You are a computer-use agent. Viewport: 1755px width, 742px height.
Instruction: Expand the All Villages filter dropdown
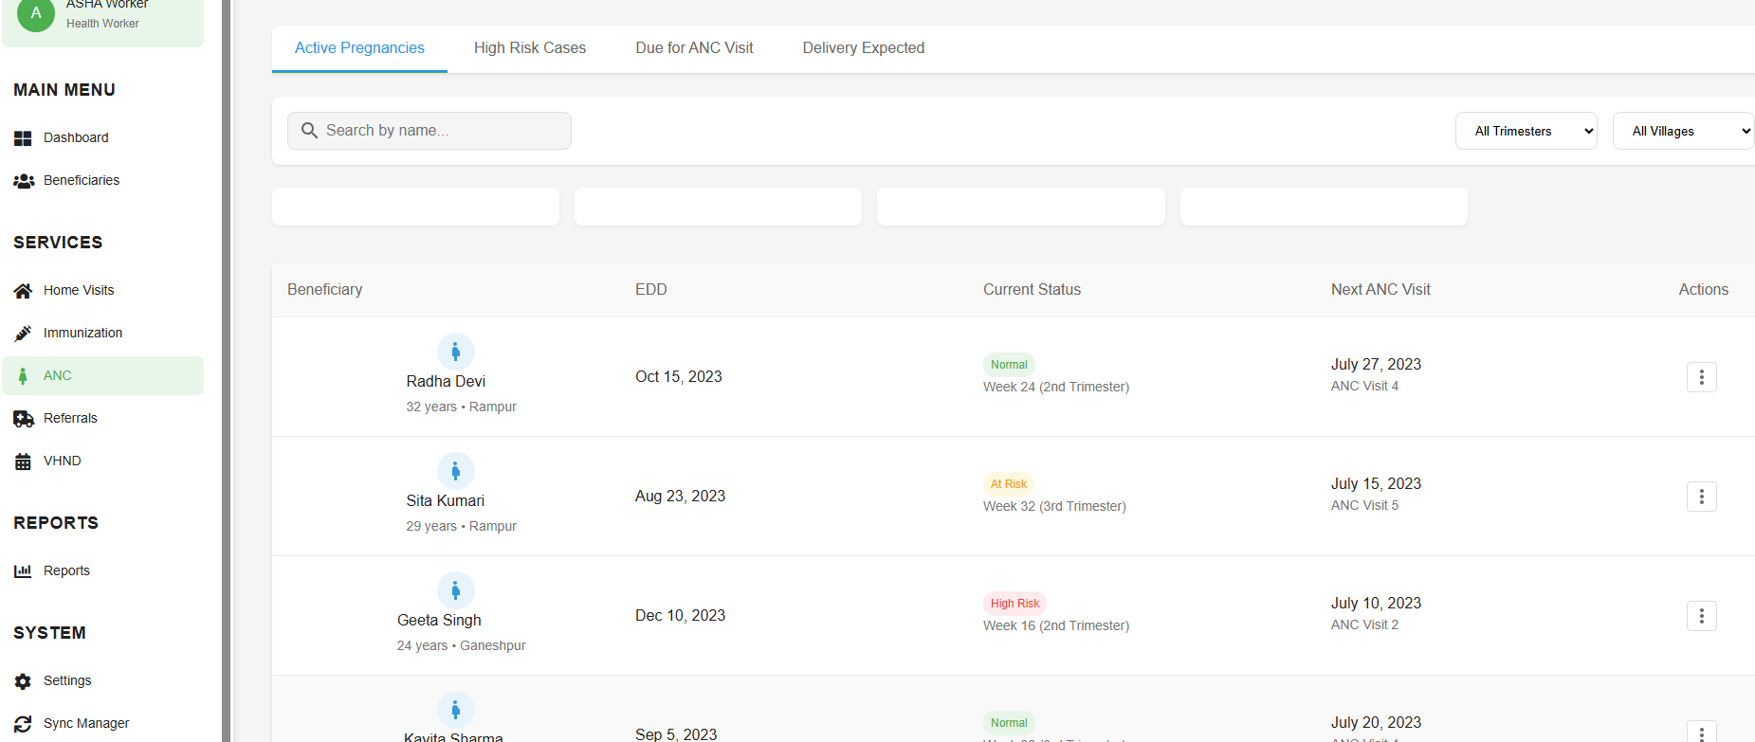(x=1683, y=131)
